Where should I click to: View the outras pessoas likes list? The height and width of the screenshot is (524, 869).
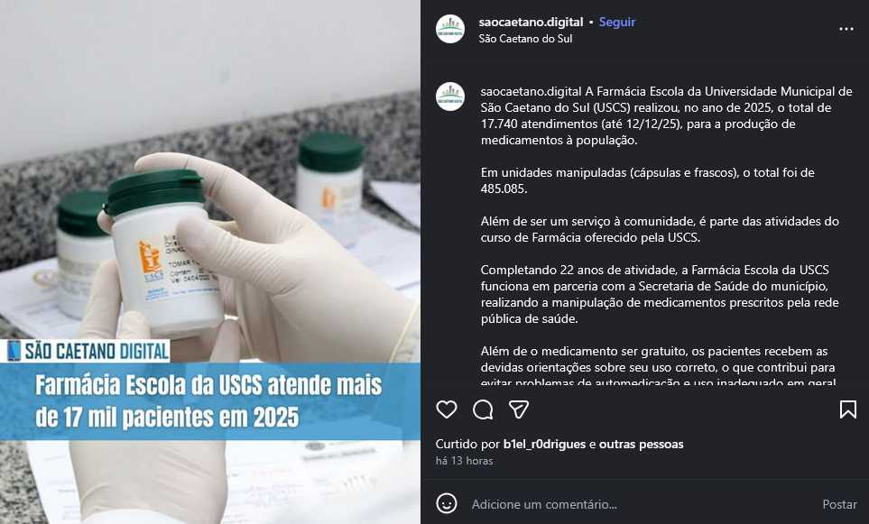[642, 445]
